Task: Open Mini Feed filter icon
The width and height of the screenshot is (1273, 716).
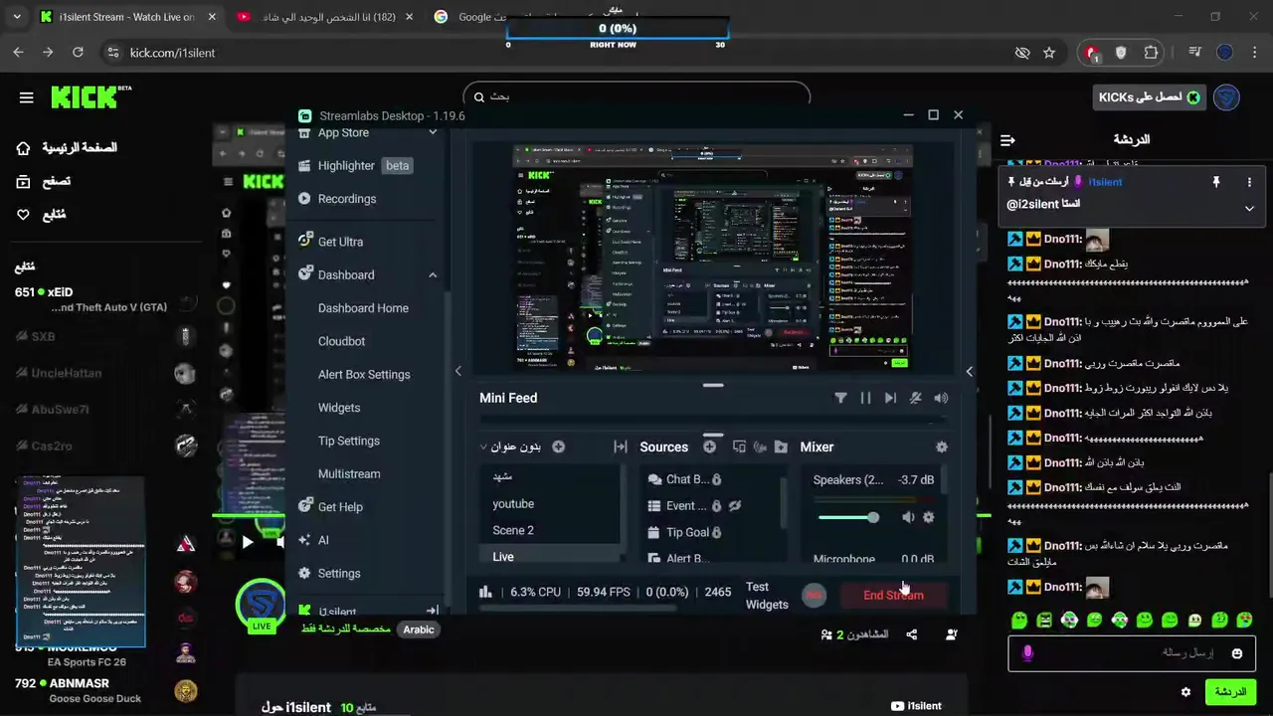Action: 840,398
